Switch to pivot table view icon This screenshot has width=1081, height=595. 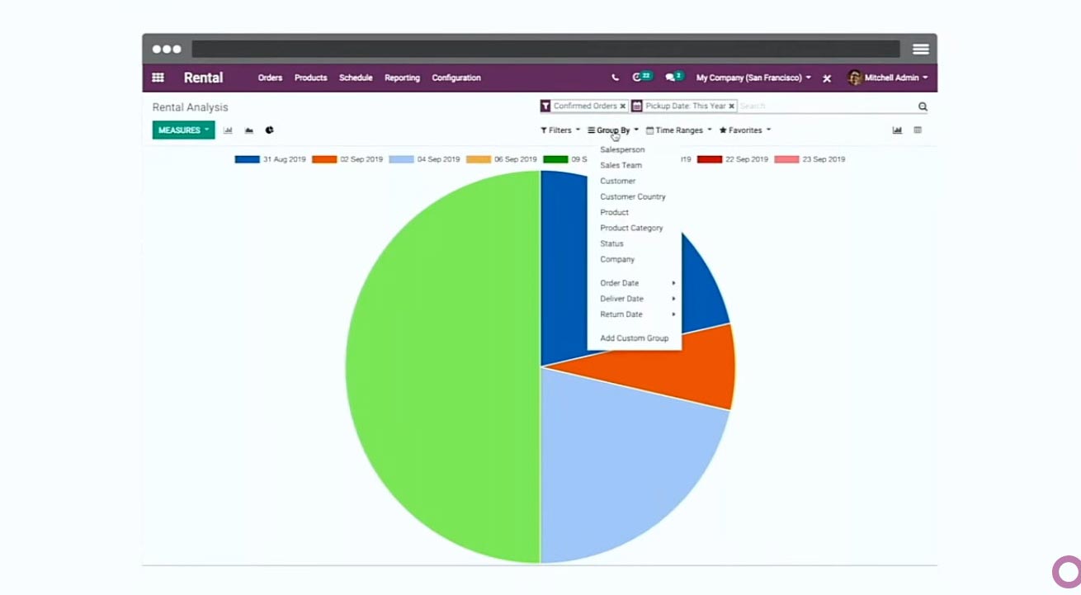918,130
